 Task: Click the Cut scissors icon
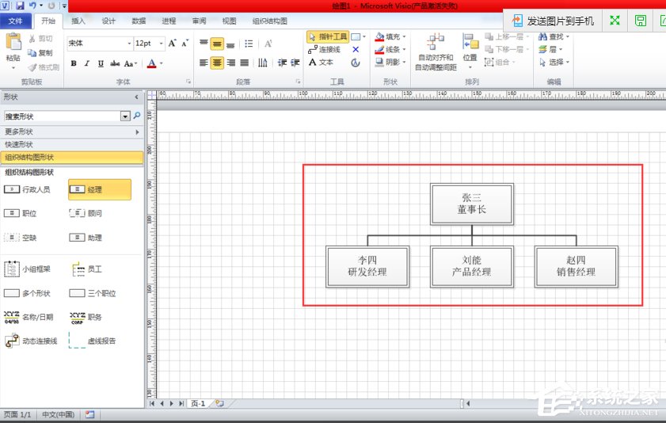(32, 39)
